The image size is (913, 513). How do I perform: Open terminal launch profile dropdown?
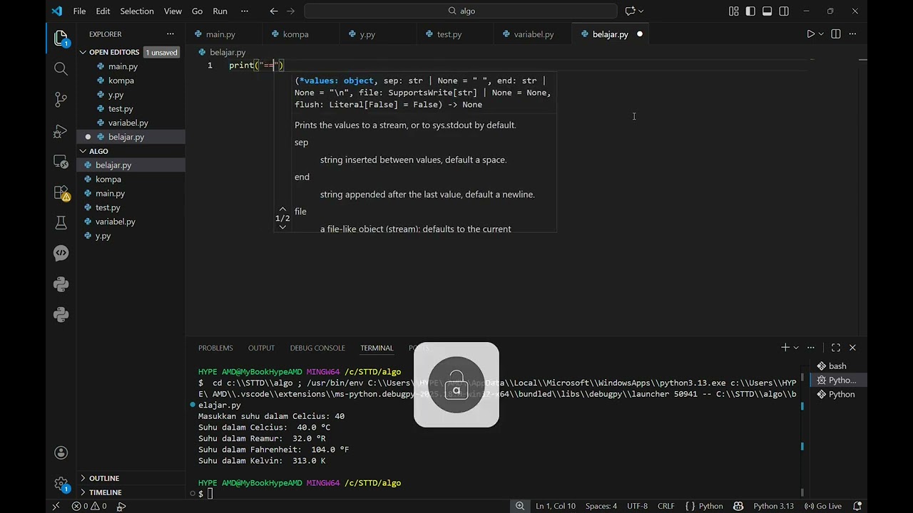click(796, 348)
